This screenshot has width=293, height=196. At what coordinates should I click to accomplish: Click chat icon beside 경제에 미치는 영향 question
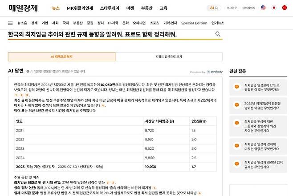click(x=237, y=146)
